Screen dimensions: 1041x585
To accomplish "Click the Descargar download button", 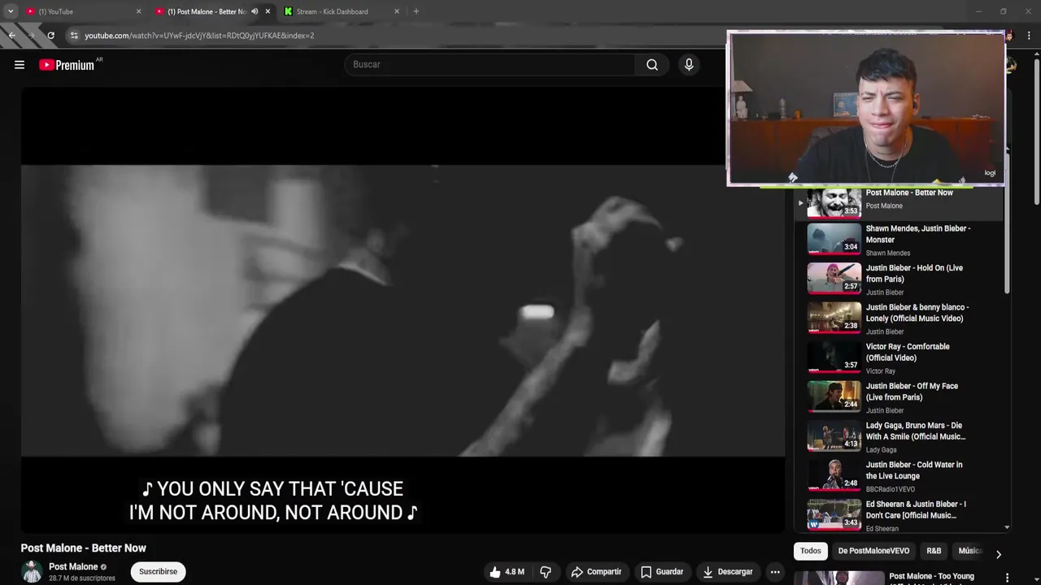I will (x=728, y=572).
